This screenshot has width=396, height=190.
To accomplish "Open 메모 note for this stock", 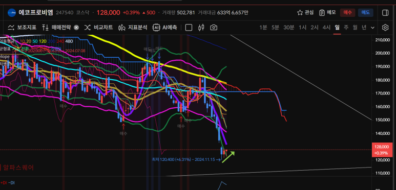I will pyautogui.click(x=327, y=13).
